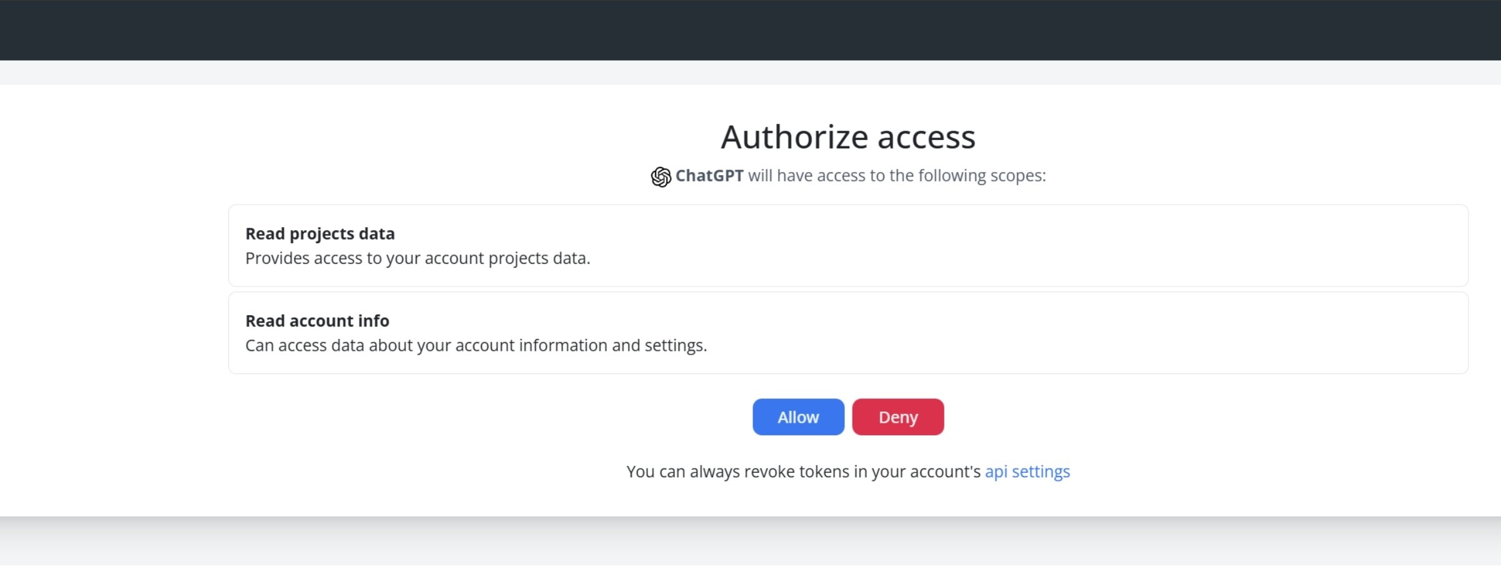Screen dimensions: 1501x566
Task: Click inside the Read projects data panel border
Action: coord(1063,246)
